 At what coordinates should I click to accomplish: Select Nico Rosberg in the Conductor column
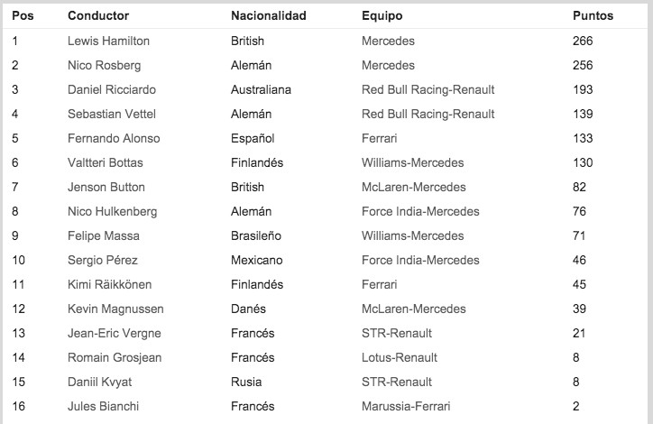point(103,65)
